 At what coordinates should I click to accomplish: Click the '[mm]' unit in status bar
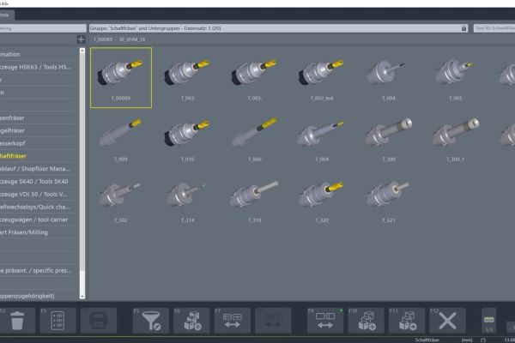click(467, 340)
